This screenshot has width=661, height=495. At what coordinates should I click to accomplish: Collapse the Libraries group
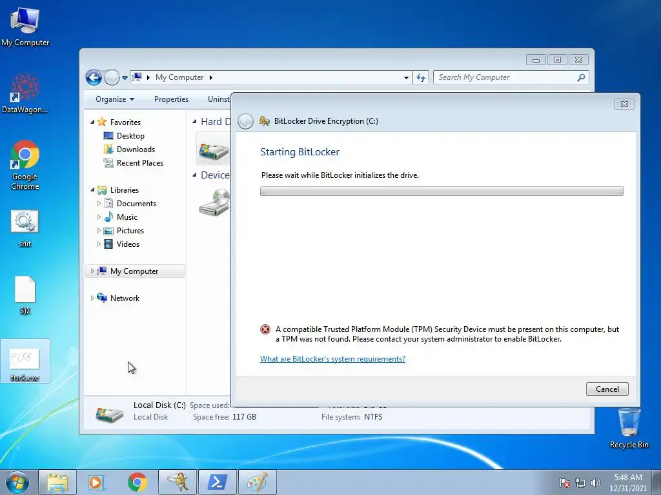92,190
